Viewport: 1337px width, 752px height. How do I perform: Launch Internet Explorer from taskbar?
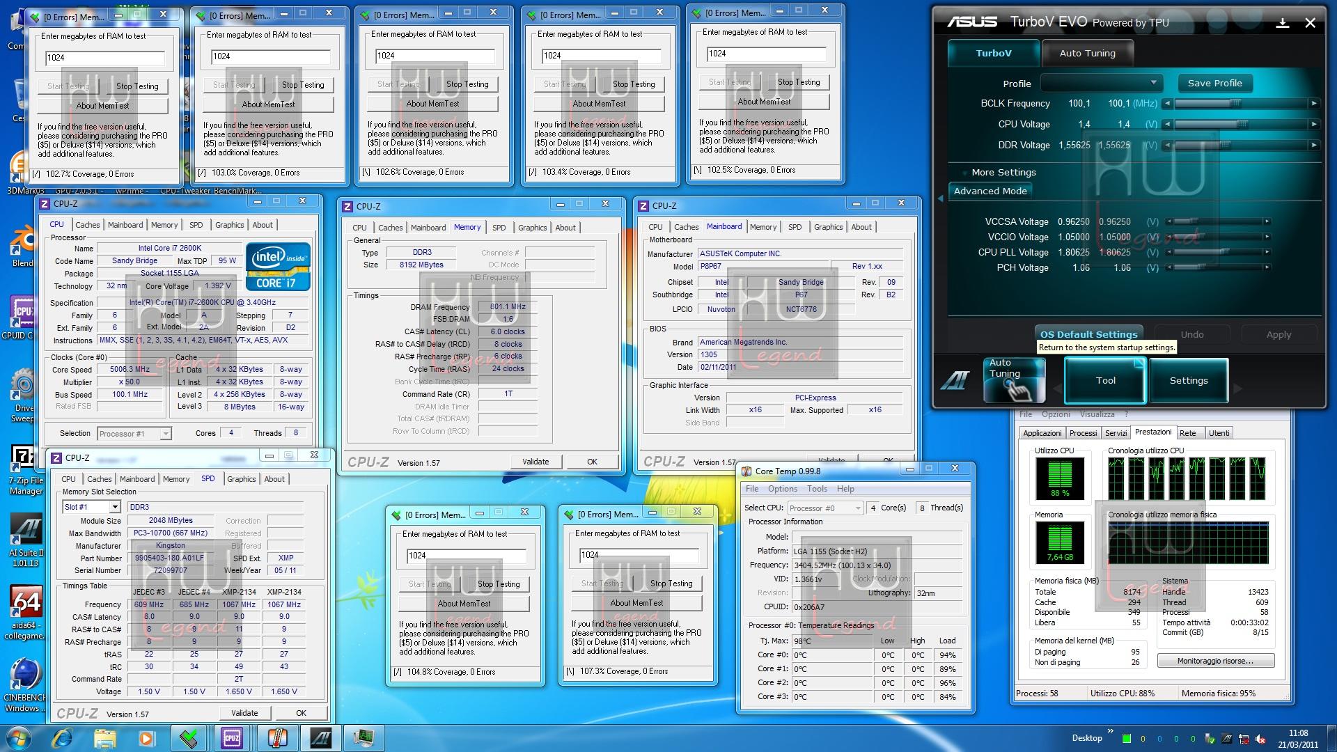click(63, 738)
